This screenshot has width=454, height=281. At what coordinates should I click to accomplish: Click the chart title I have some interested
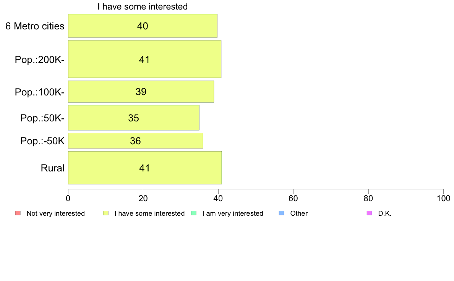click(143, 6)
